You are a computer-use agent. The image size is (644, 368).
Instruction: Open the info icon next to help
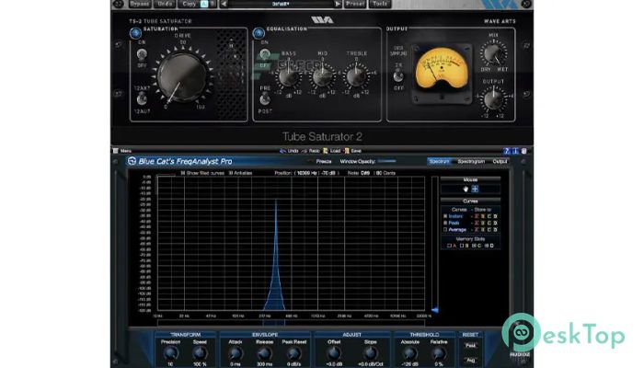pos(515,151)
